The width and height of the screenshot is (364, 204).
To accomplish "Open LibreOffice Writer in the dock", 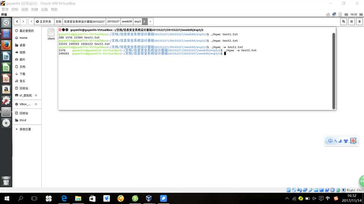I will (x=6, y=56).
